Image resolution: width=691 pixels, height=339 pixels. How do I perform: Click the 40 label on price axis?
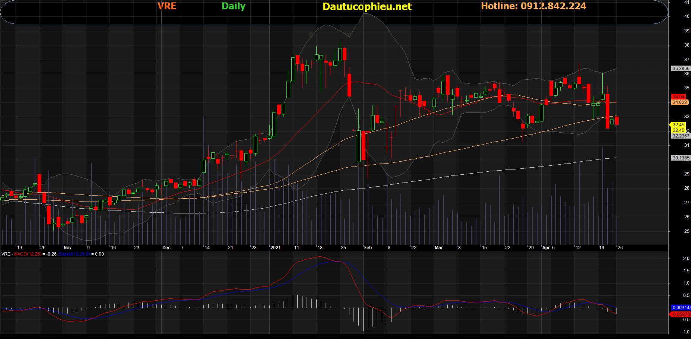pos(687,16)
